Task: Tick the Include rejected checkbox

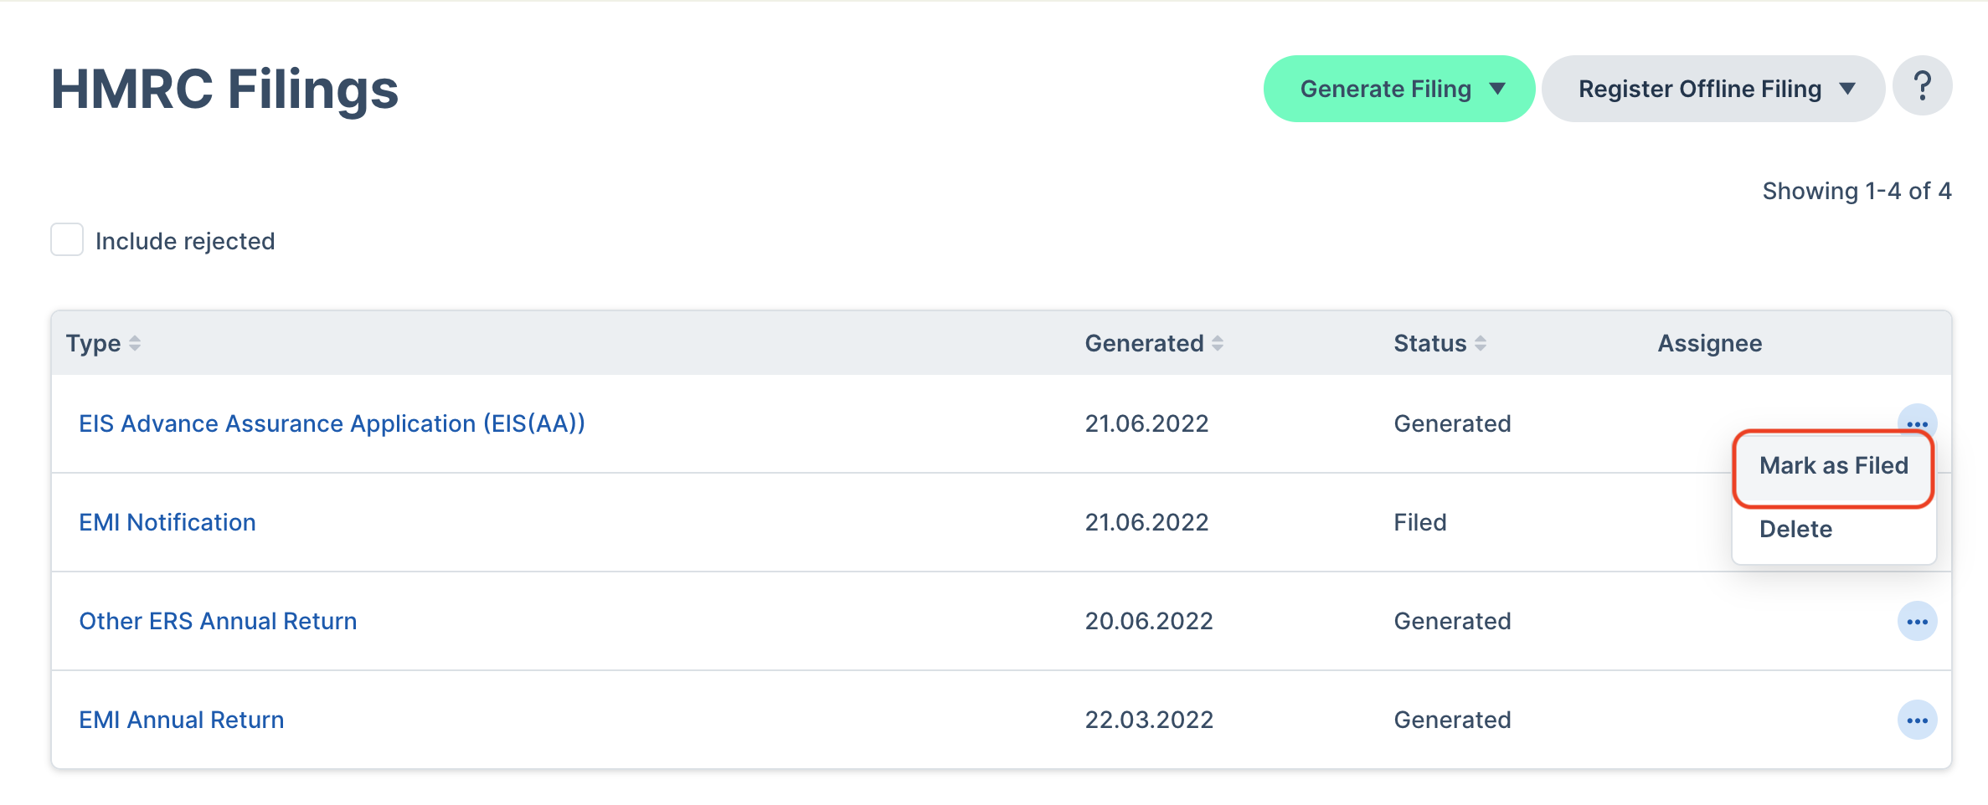Action: tap(67, 240)
